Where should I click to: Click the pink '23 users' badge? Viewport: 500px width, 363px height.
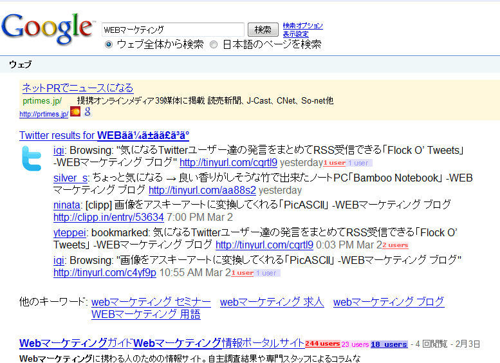click(x=355, y=344)
